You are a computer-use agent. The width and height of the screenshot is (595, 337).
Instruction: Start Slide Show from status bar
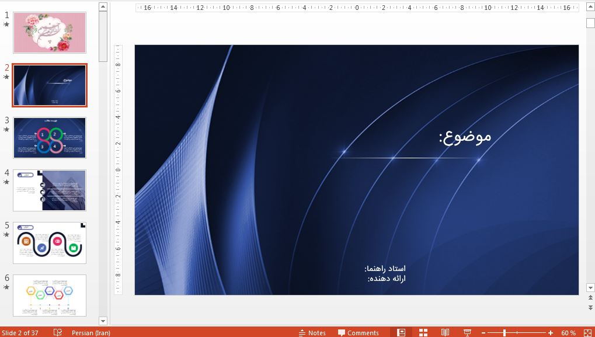coord(467,332)
